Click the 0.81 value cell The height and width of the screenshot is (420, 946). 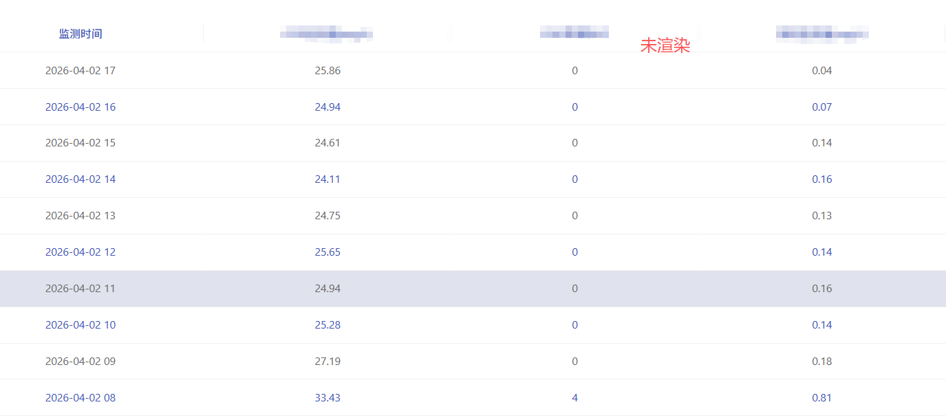[821, 398]
